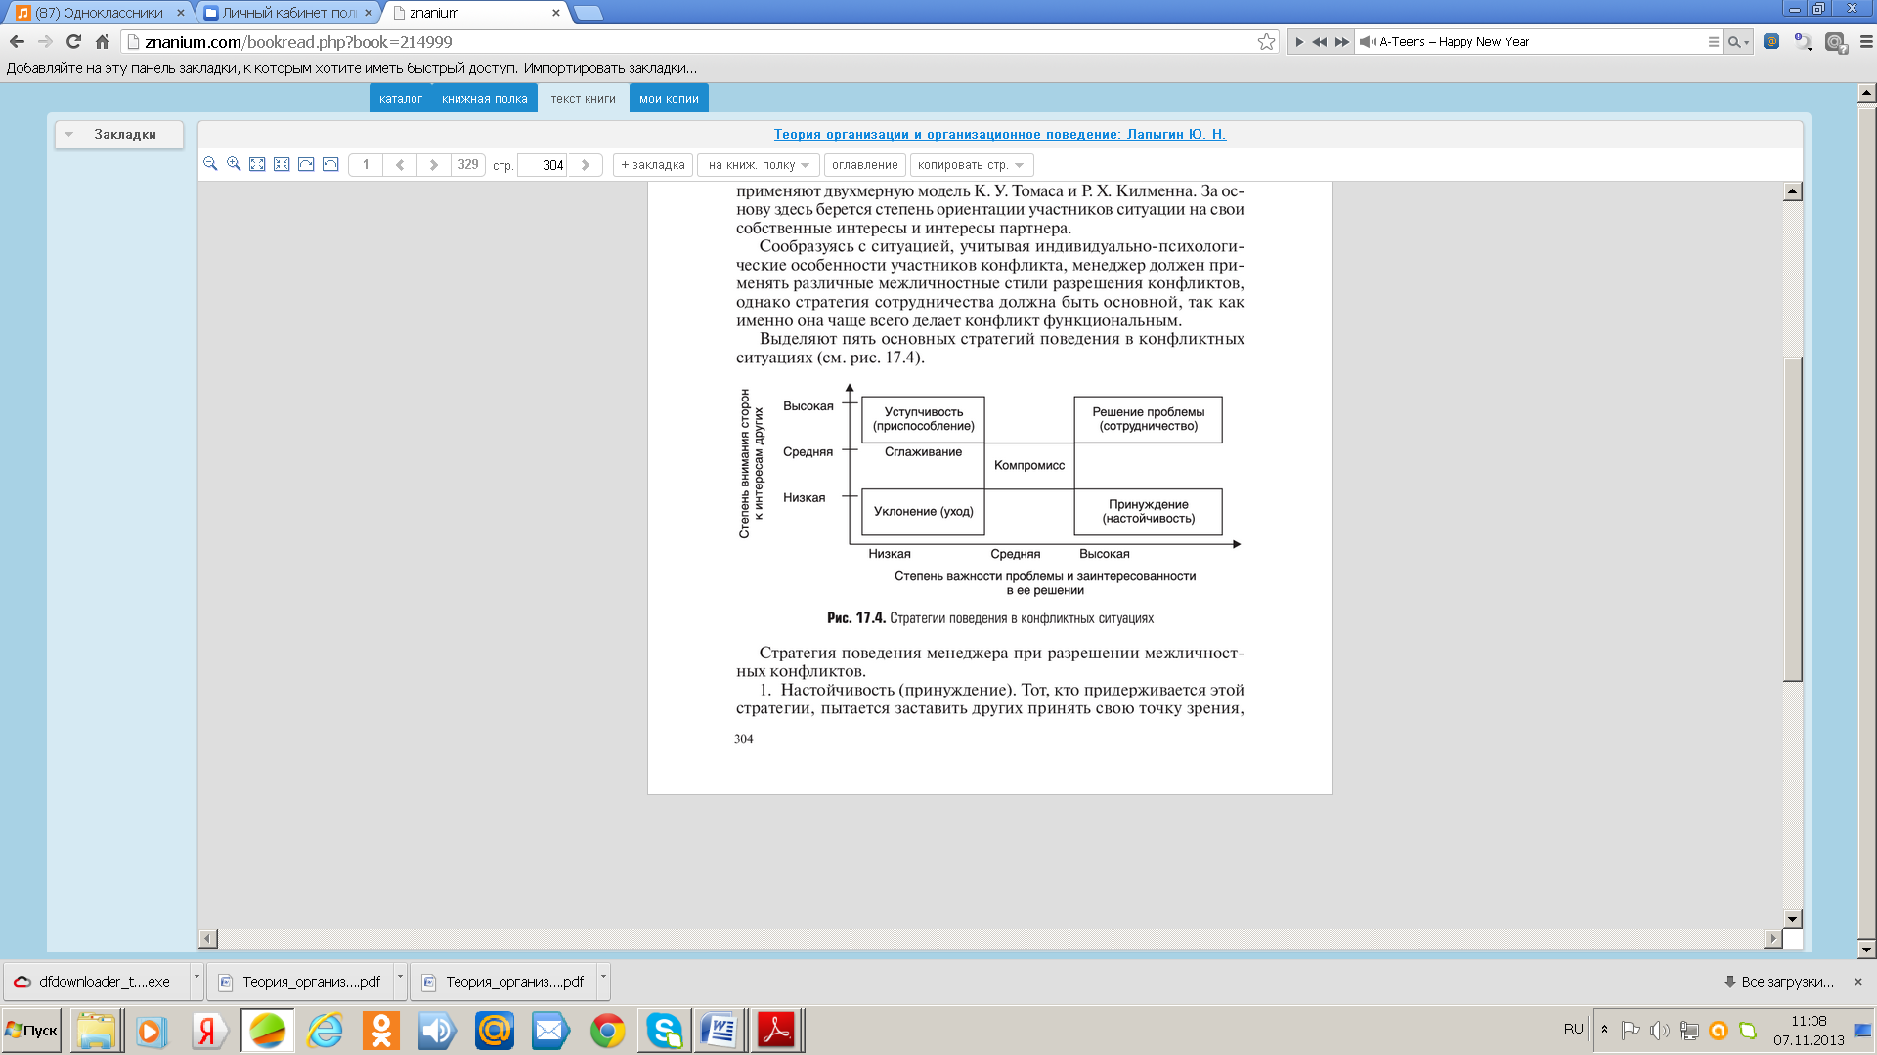Open the 'копировать стр.' dropdown
1877x1055 pixels.
click(x=971, y=165)
